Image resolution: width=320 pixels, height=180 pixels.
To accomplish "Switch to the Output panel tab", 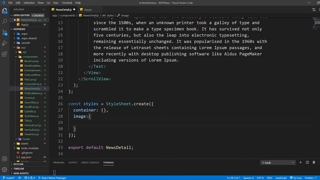I will (73, 162).
